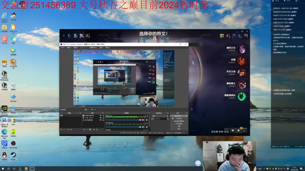Select 虚空之女 champion portrait in League lobby
This screenshot has height=171, width=305.
tap(242, 49)
